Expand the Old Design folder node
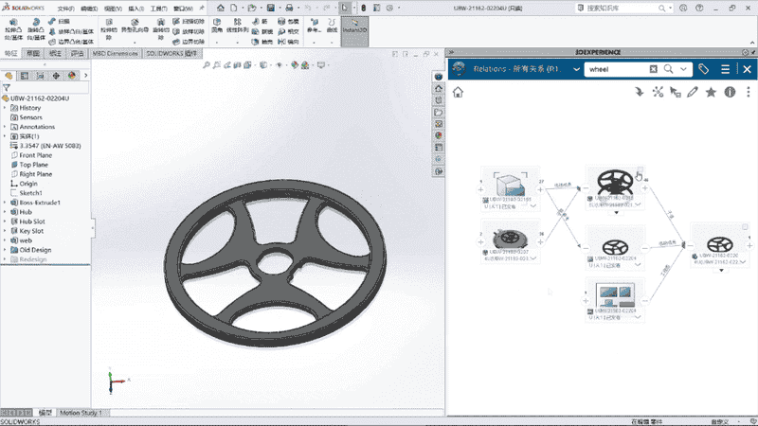The width and height of the screenshot is (758, 426). [x=5, y=250]
